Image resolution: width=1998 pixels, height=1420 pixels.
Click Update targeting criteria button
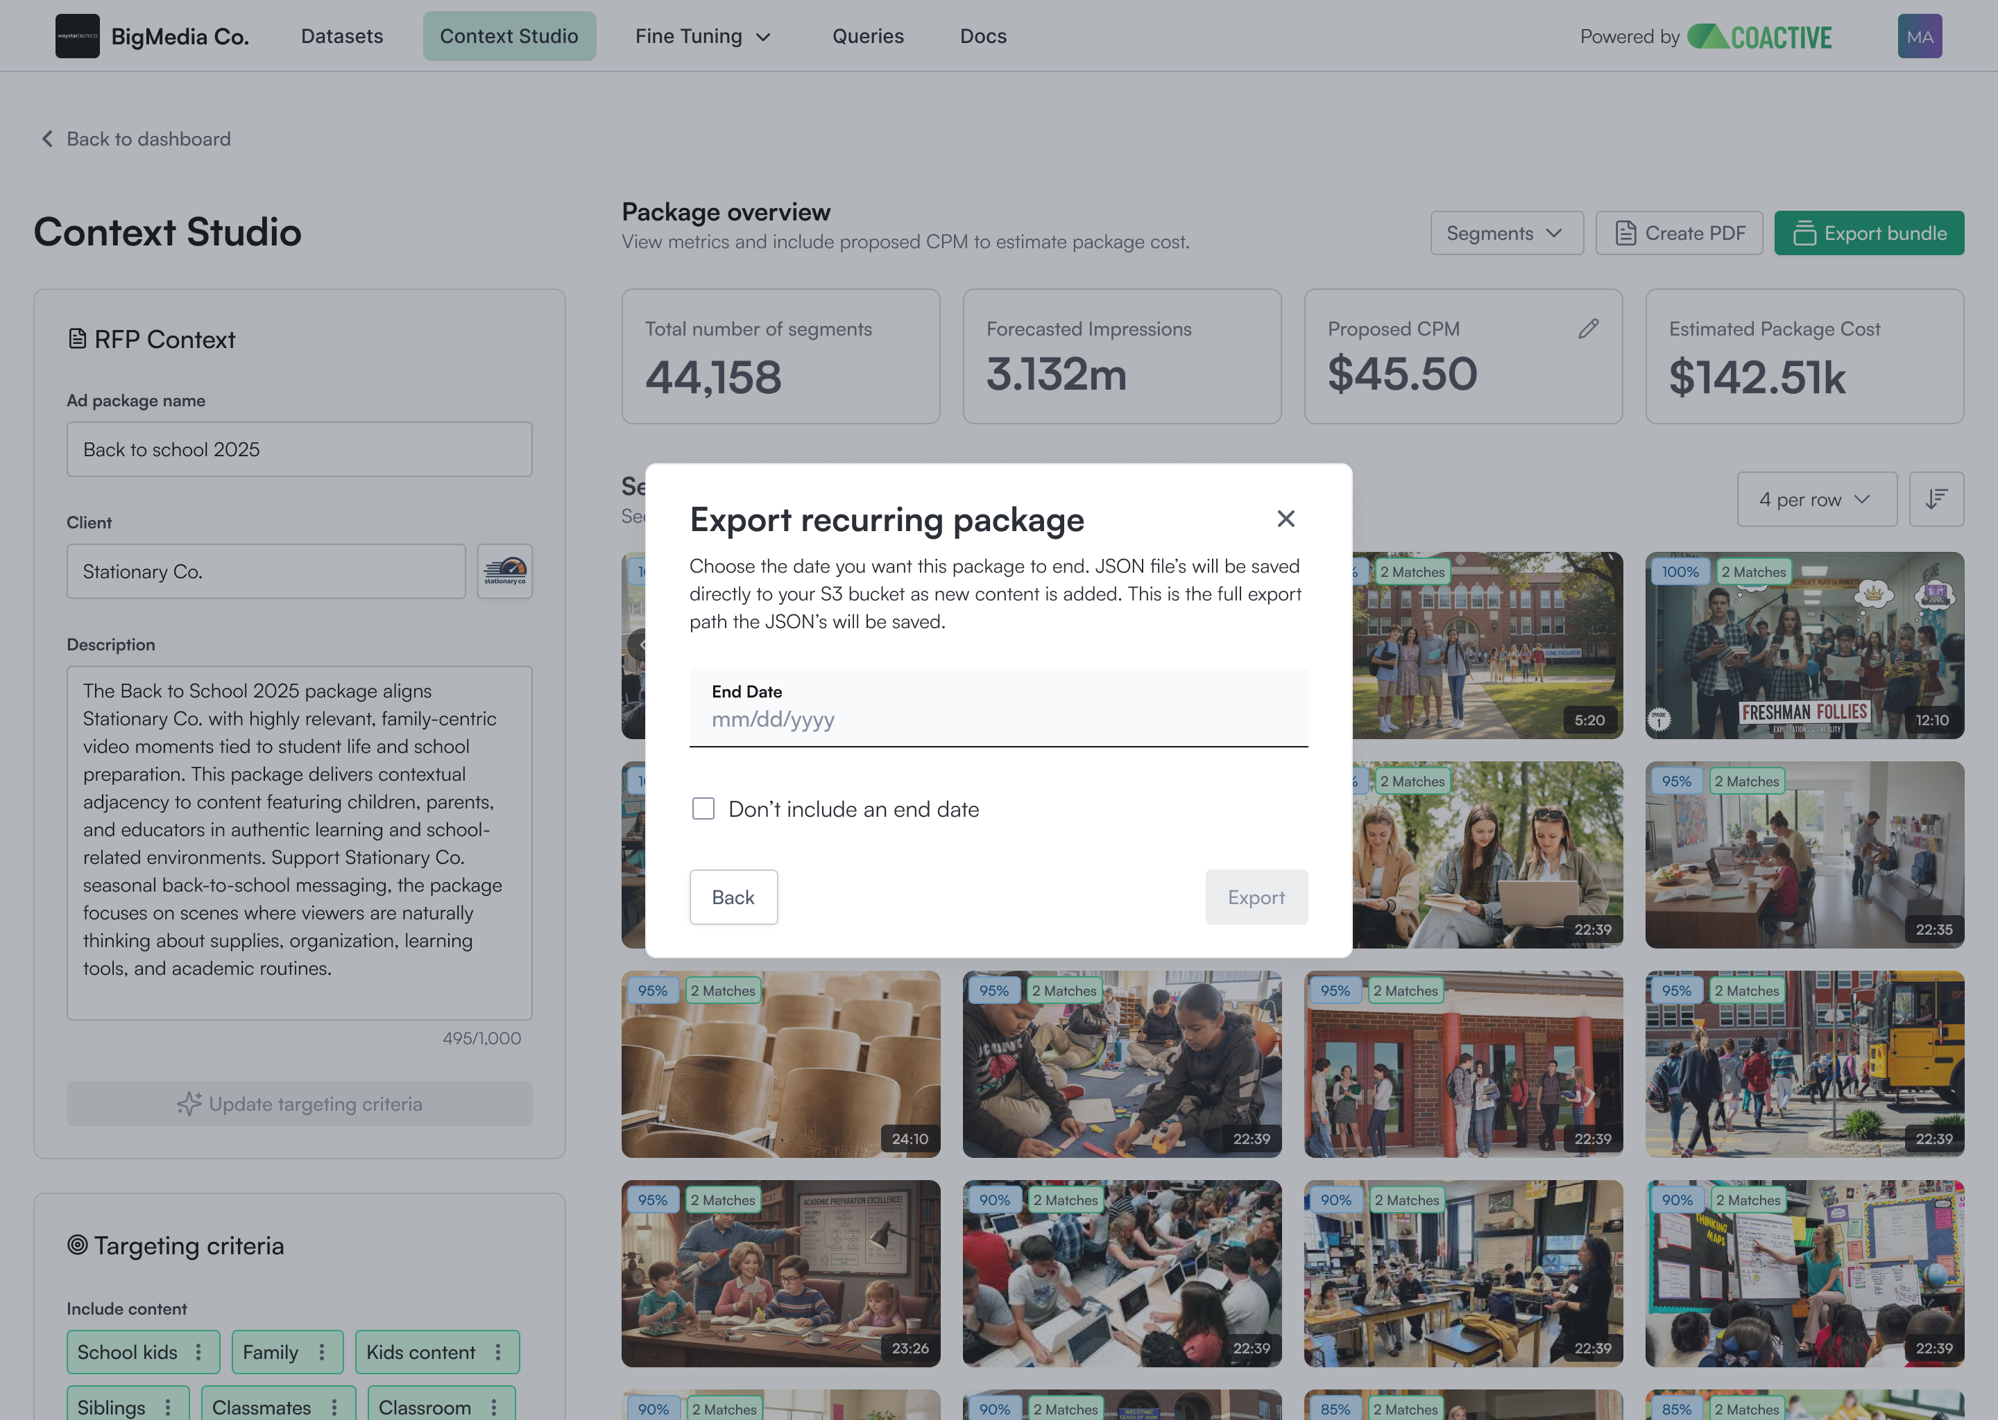coord(299,1103)
